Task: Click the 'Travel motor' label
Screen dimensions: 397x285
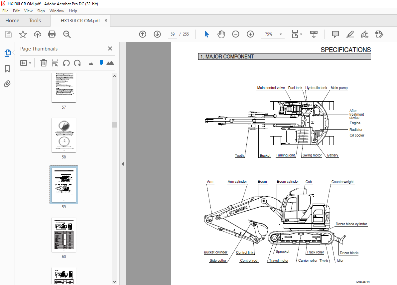Action: 279,260
